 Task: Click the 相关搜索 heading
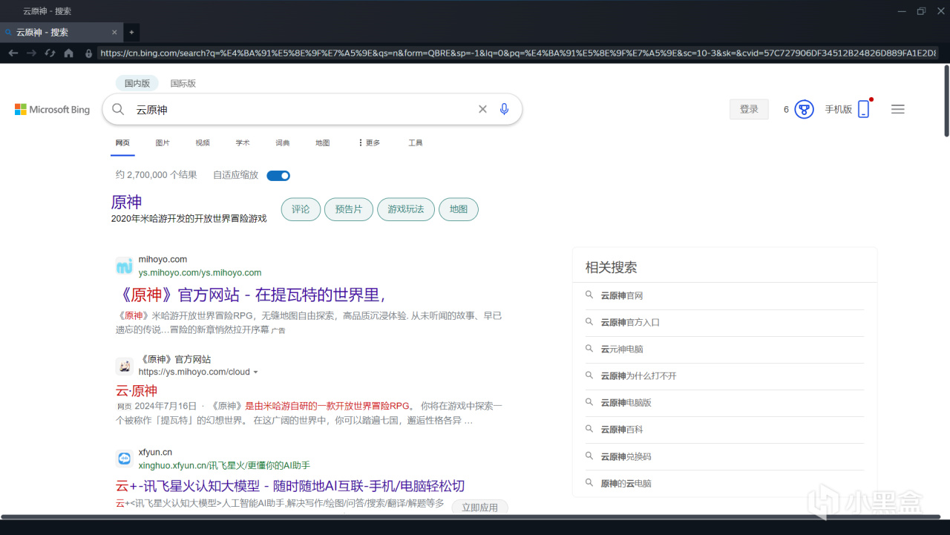(x=612, y=267)
